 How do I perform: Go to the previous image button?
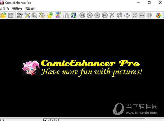click(x=90, y=15)
